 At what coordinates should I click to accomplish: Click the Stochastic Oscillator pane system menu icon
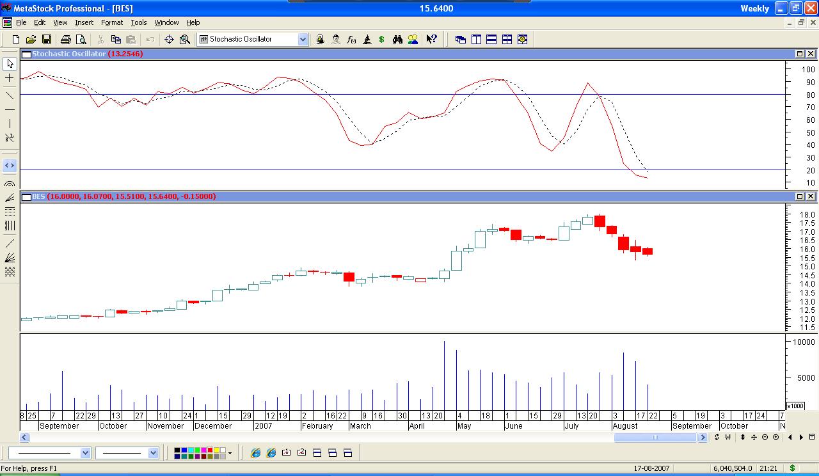[x=26, y=54]
